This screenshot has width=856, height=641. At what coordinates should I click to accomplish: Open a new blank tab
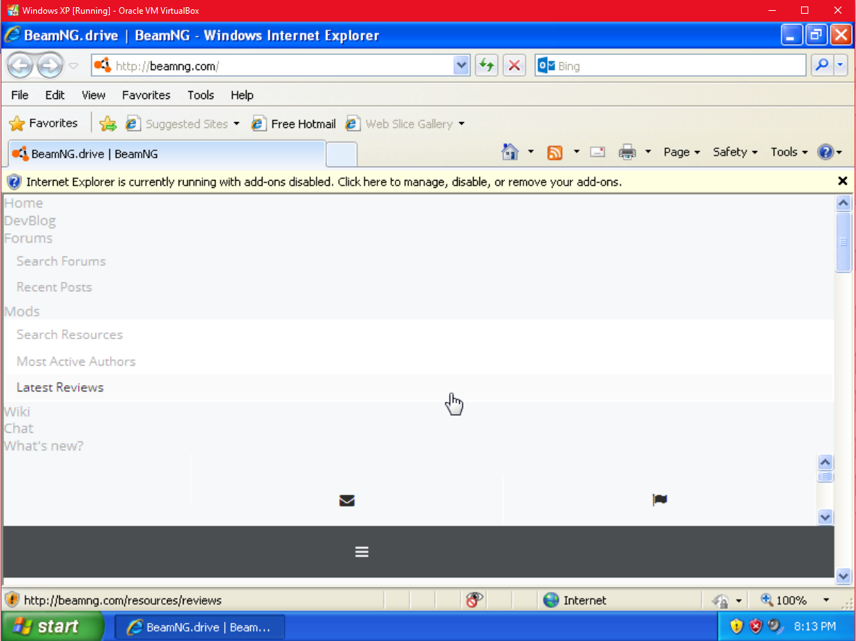pyautogui.click(x=342, y=155)
